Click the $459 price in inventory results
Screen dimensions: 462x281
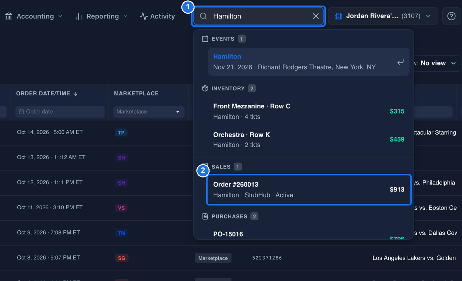[x=397, y=139]
